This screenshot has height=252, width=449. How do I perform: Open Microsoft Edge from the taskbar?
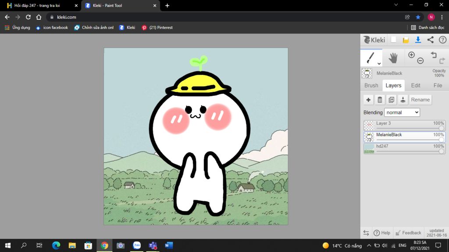[x=56, y=245]
